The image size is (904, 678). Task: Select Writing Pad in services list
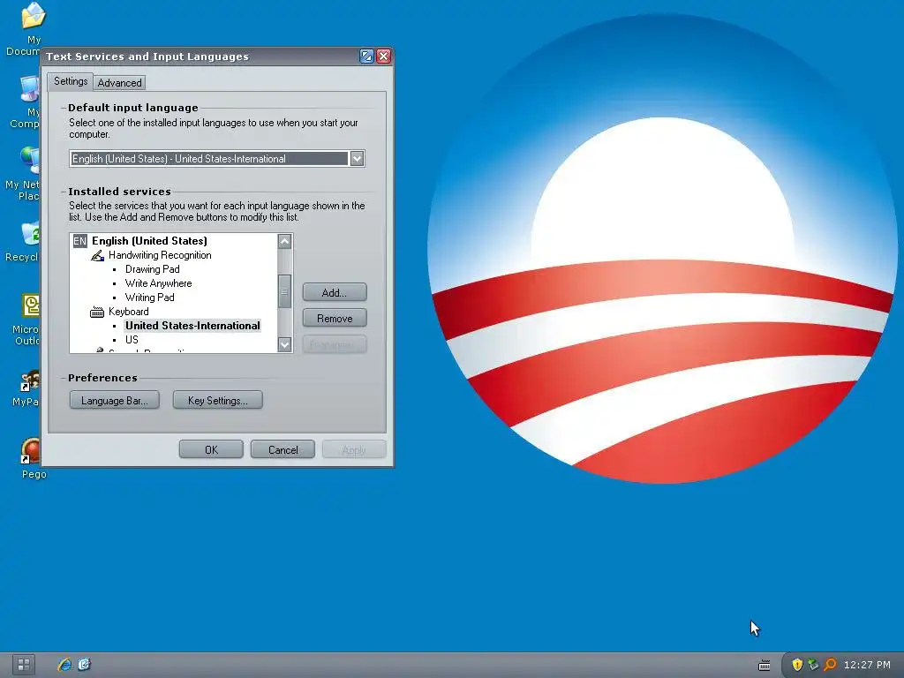(149, 298)
